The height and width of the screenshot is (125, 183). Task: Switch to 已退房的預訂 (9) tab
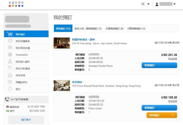pos(115,29)
